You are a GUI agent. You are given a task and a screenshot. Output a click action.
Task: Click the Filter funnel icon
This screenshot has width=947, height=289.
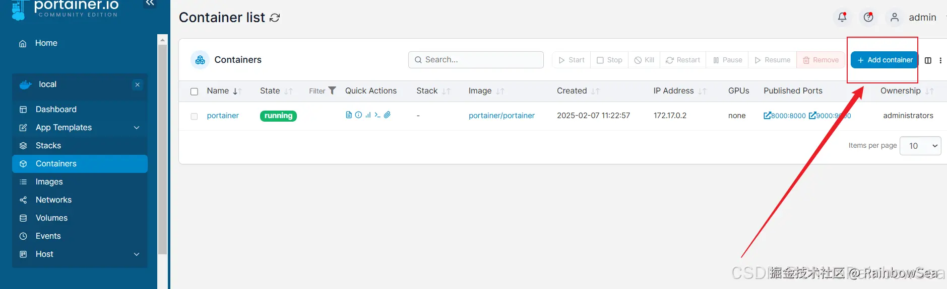[332, 90]
